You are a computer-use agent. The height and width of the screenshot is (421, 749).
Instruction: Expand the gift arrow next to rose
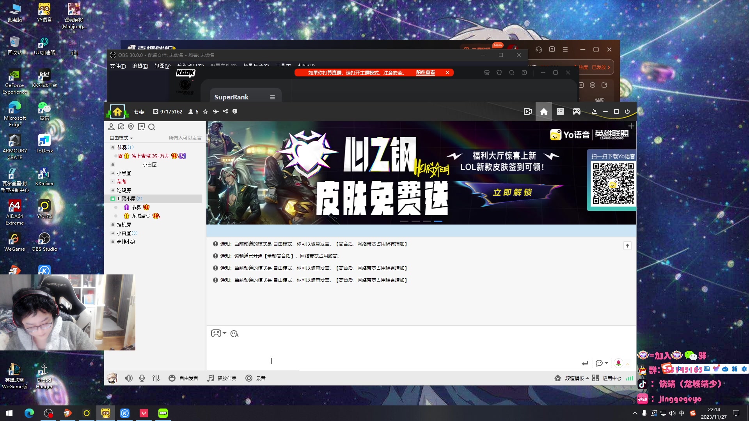coord(628,364)
